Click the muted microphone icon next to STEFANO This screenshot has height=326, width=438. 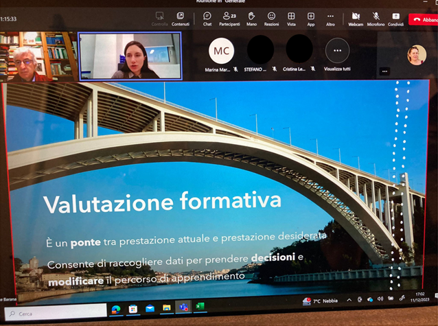click(x=275, y=69)
